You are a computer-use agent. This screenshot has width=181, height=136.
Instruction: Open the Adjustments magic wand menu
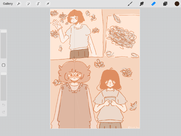tap(29, 4)
